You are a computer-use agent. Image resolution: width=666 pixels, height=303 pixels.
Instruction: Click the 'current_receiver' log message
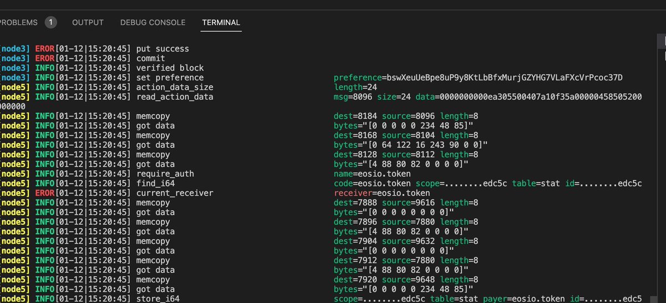(175, 193)
